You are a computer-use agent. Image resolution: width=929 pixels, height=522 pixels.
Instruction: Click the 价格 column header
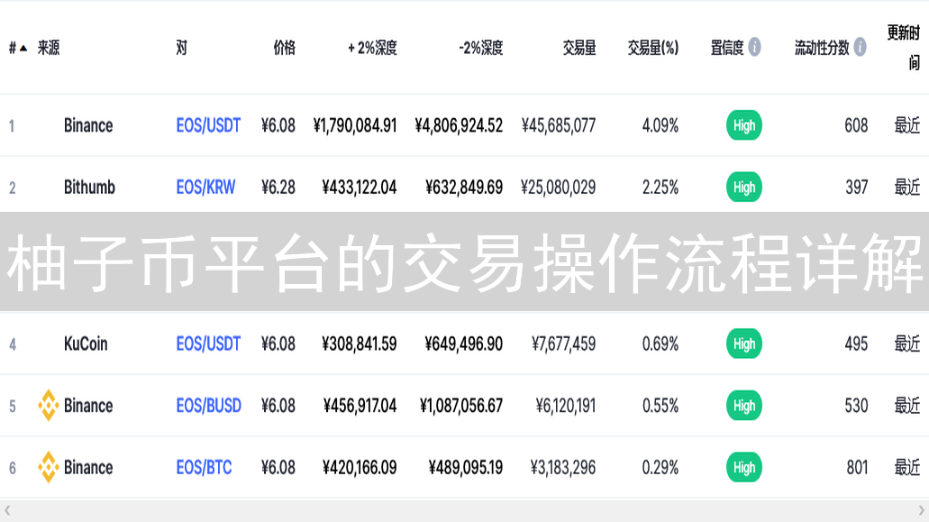point(285,48)
